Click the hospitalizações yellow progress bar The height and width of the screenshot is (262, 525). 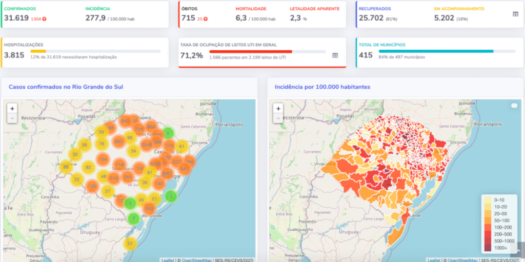click(38, 51)
